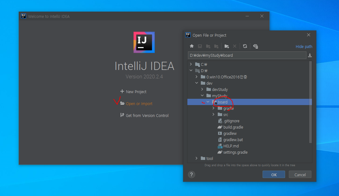339x196 pixels.
Task: Click the Hide path link
Action: 304,46
